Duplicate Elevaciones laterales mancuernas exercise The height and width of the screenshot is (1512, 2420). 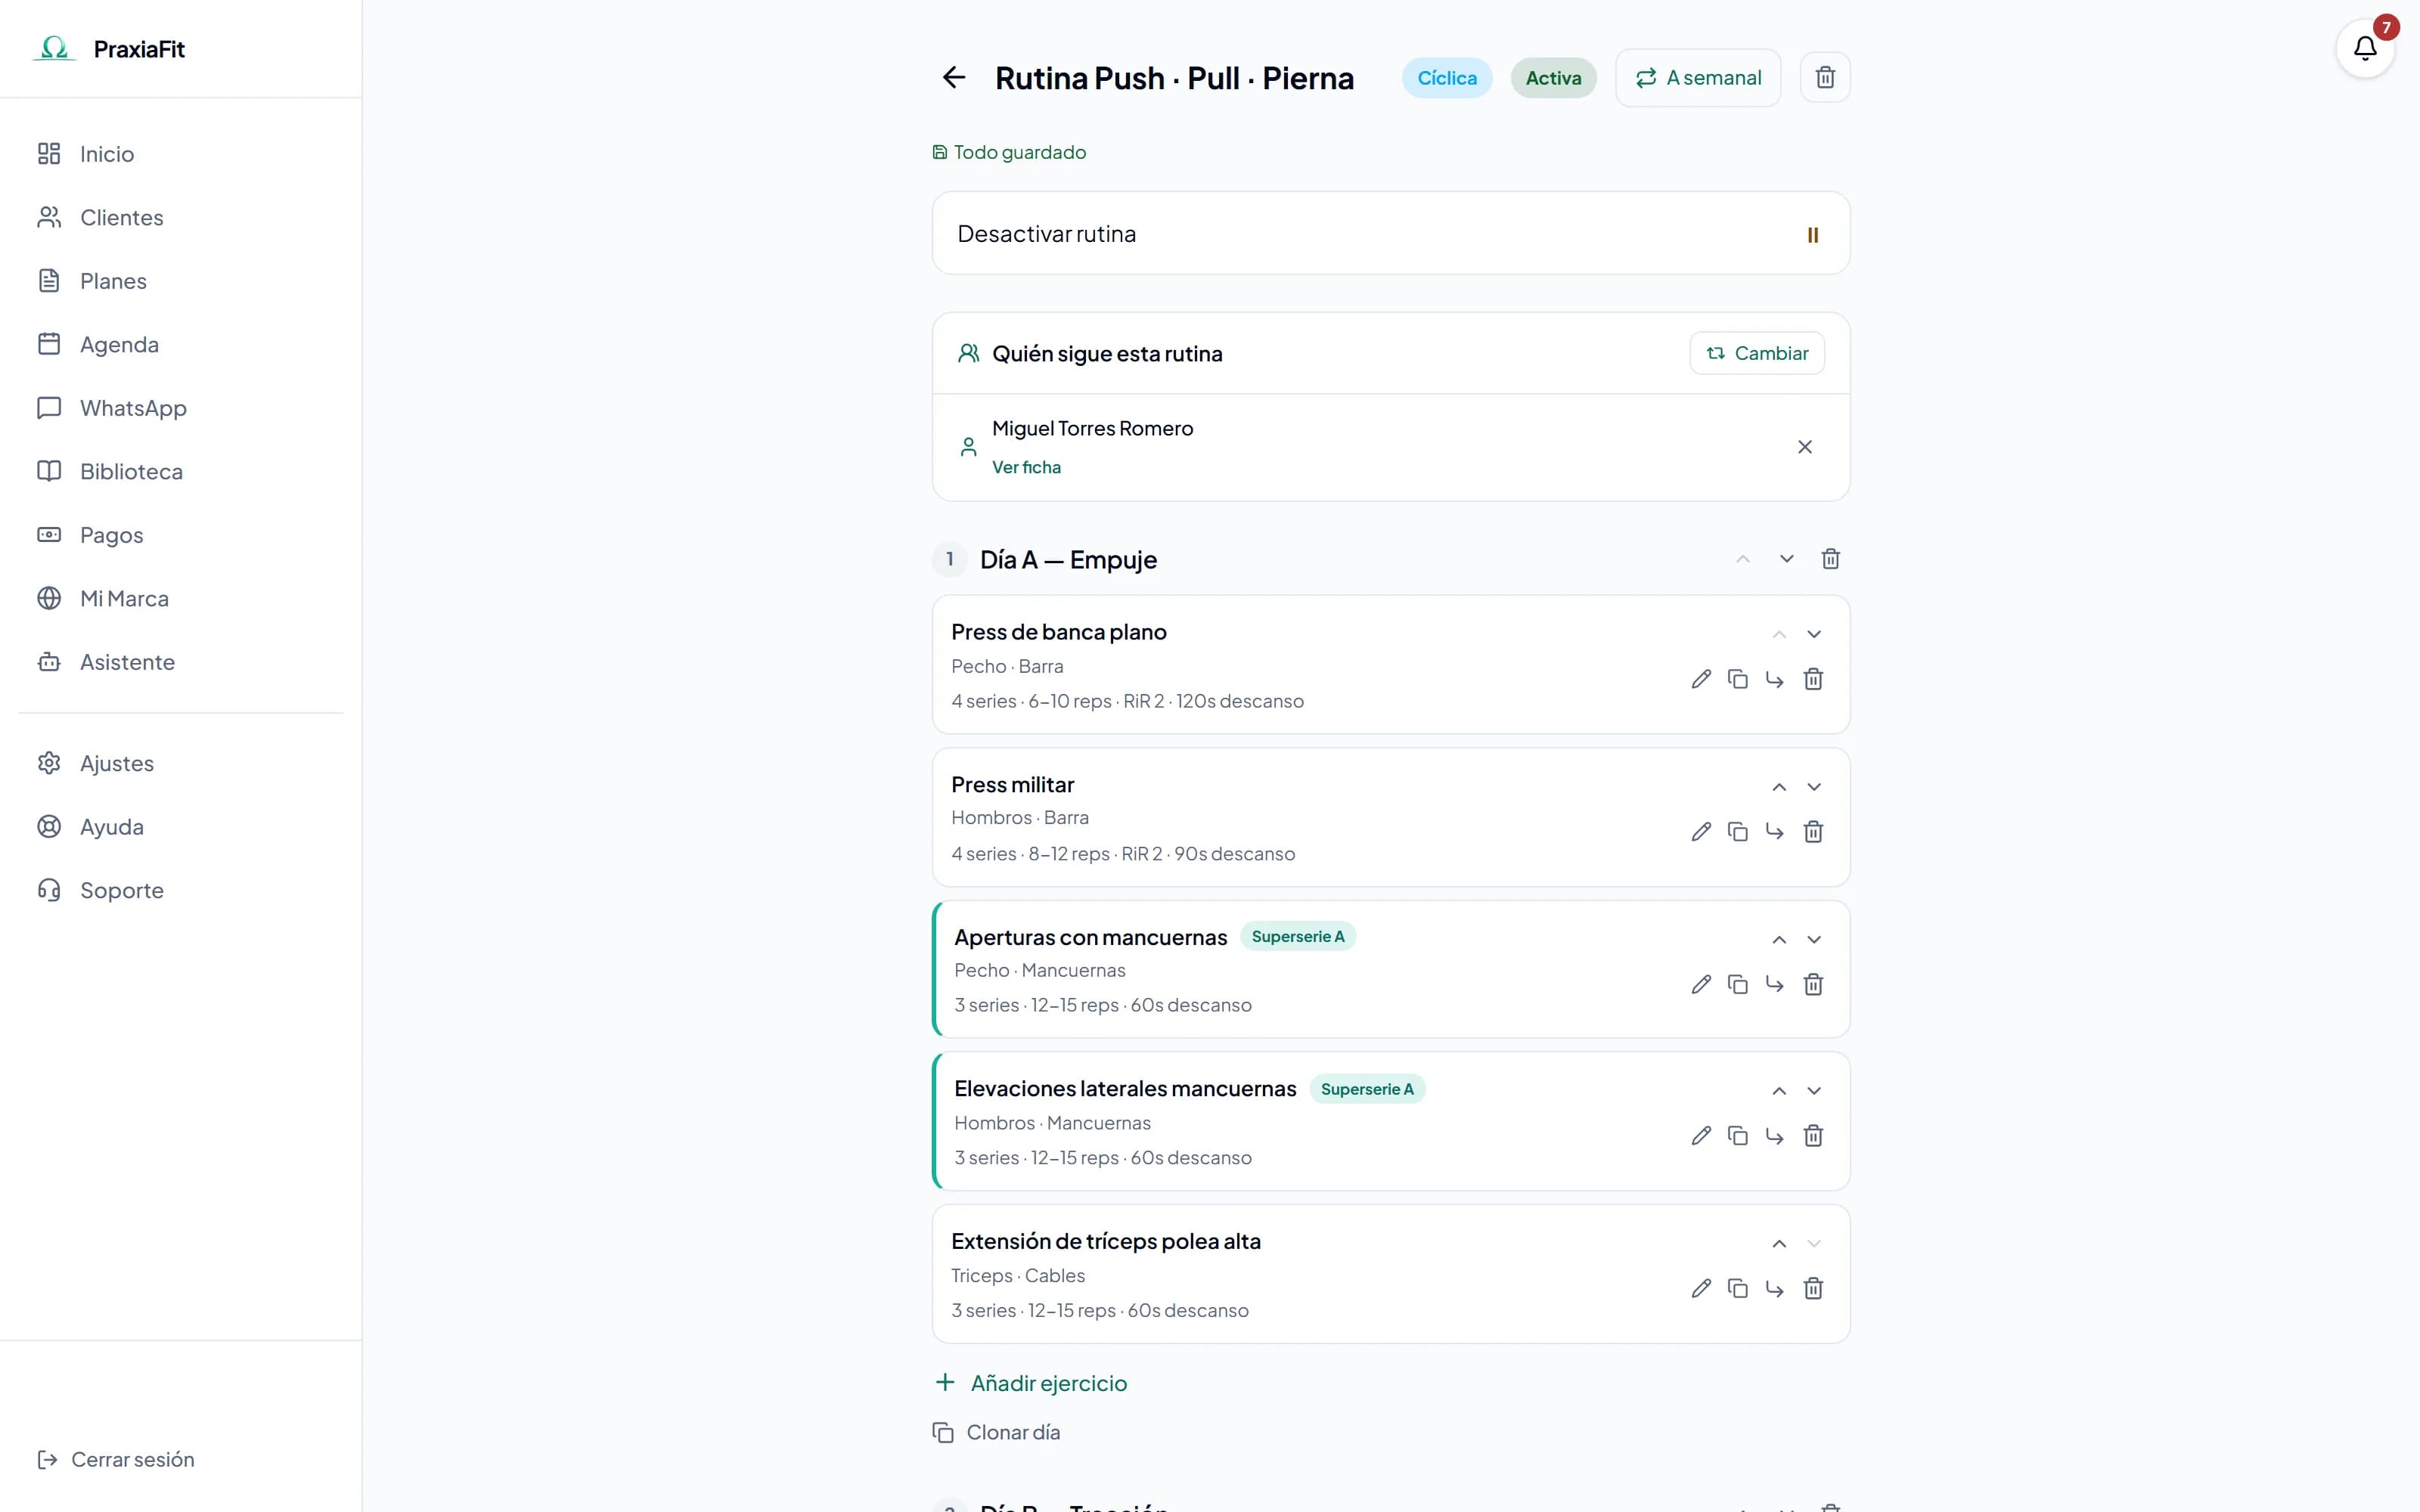pyautogui.click(x=1738, y=1136)
